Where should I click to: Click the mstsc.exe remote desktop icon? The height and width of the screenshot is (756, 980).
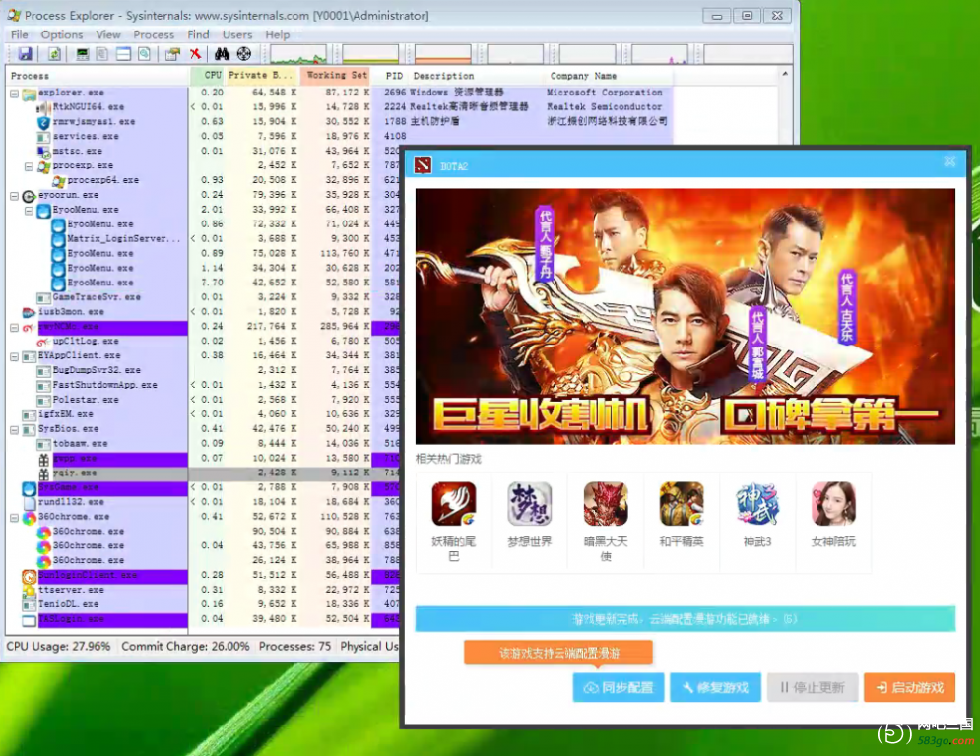tap(43, 152)
